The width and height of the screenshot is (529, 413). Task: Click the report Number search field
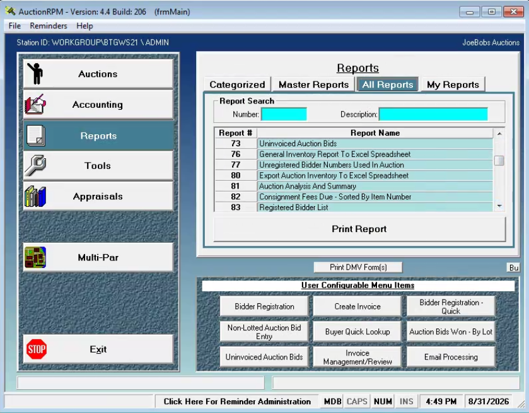284,114
